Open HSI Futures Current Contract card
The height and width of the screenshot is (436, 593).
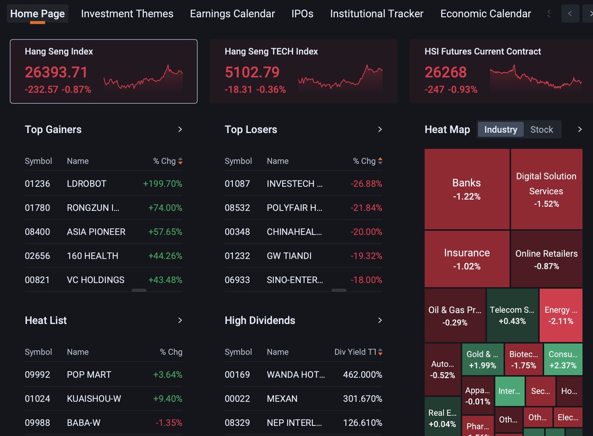(501, 72)
